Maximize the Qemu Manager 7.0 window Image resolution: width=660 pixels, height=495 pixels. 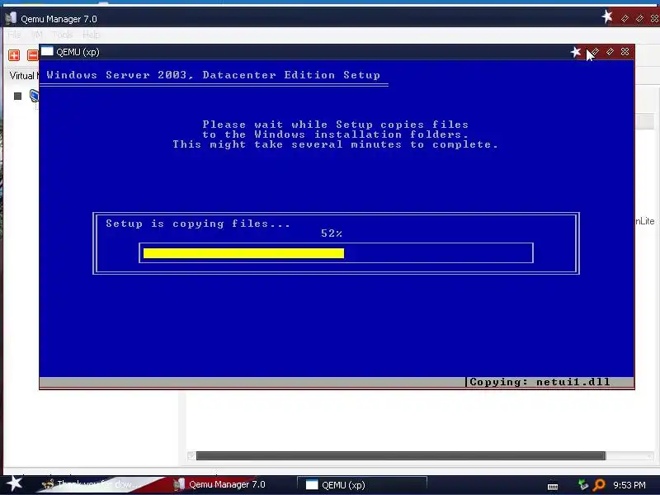pyautogui.click(x=639, y=18)
